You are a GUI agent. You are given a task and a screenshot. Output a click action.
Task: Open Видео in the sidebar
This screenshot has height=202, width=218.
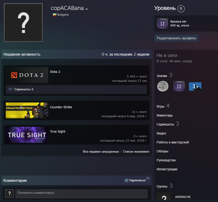click(x=161, y=133)
